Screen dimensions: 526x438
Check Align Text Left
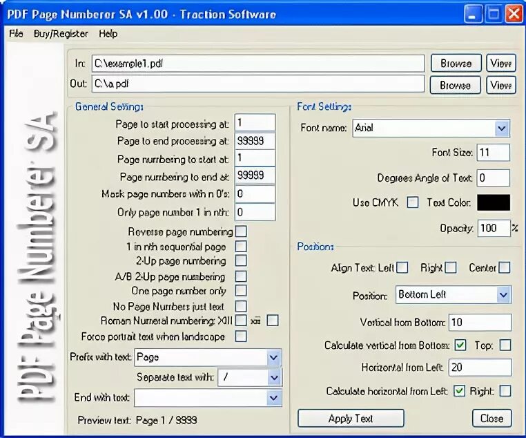click(x=402, y=267)
